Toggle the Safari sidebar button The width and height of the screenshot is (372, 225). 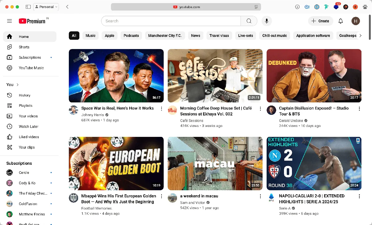pos(28,7)
